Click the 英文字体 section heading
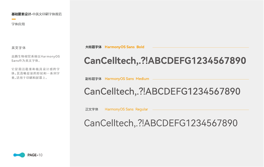264x167 pixels. coord(18,48)
